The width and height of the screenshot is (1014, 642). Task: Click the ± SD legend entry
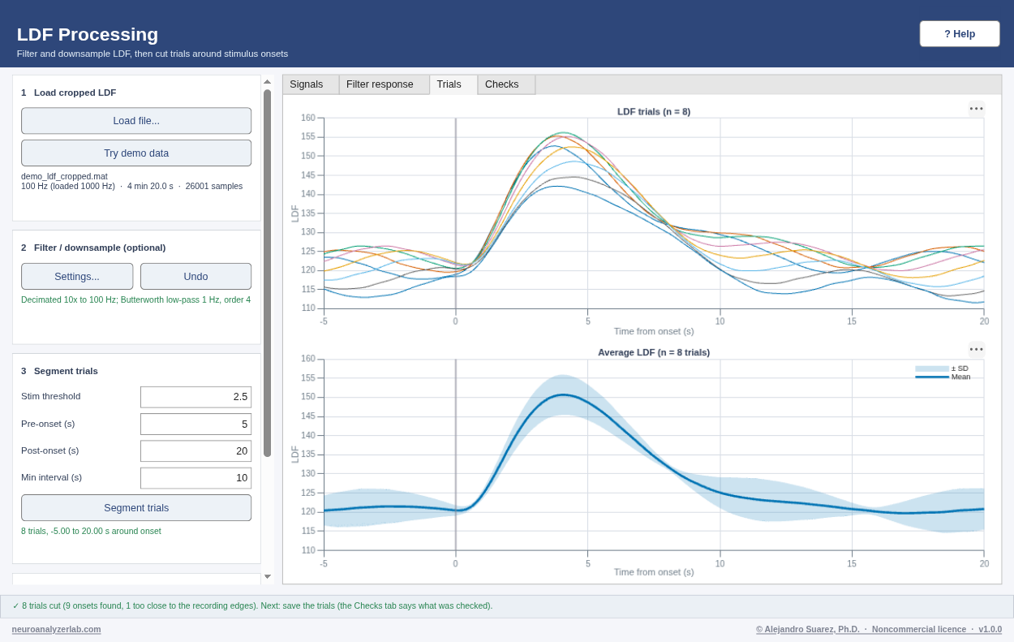click(x=942, y=368)
